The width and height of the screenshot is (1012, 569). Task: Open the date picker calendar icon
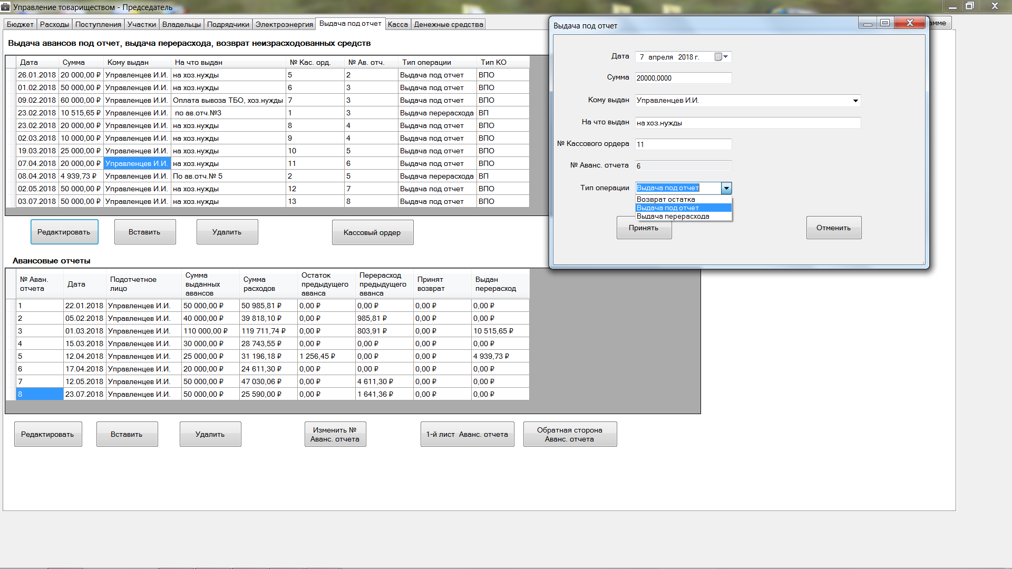click(x=719, y=57)
